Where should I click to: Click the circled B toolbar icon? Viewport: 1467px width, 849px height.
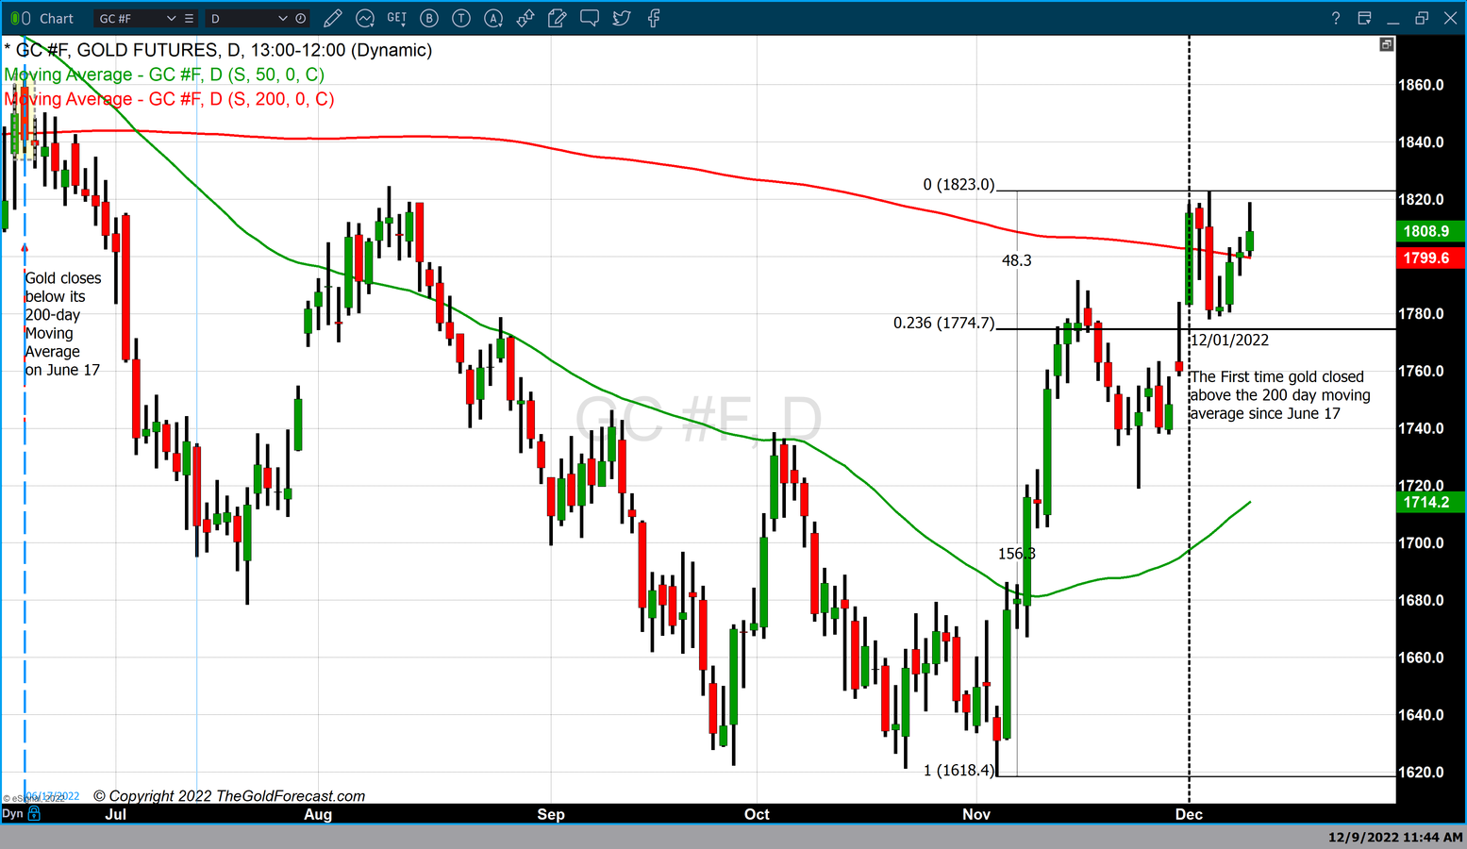point(429,18)
